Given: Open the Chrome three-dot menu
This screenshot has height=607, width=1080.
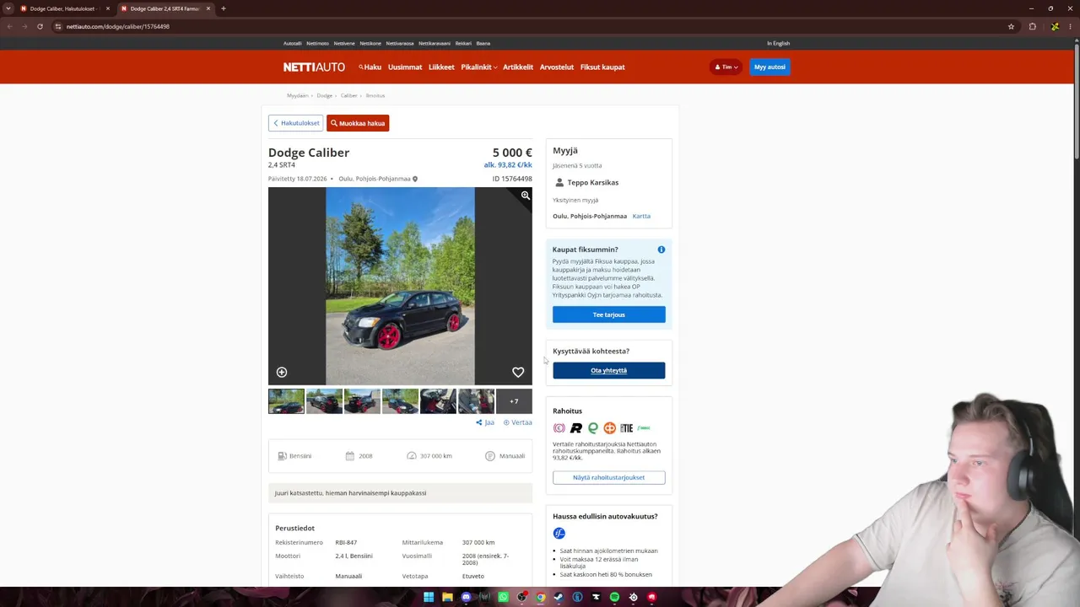Looking at the screenshot, I should [1071, 26].
